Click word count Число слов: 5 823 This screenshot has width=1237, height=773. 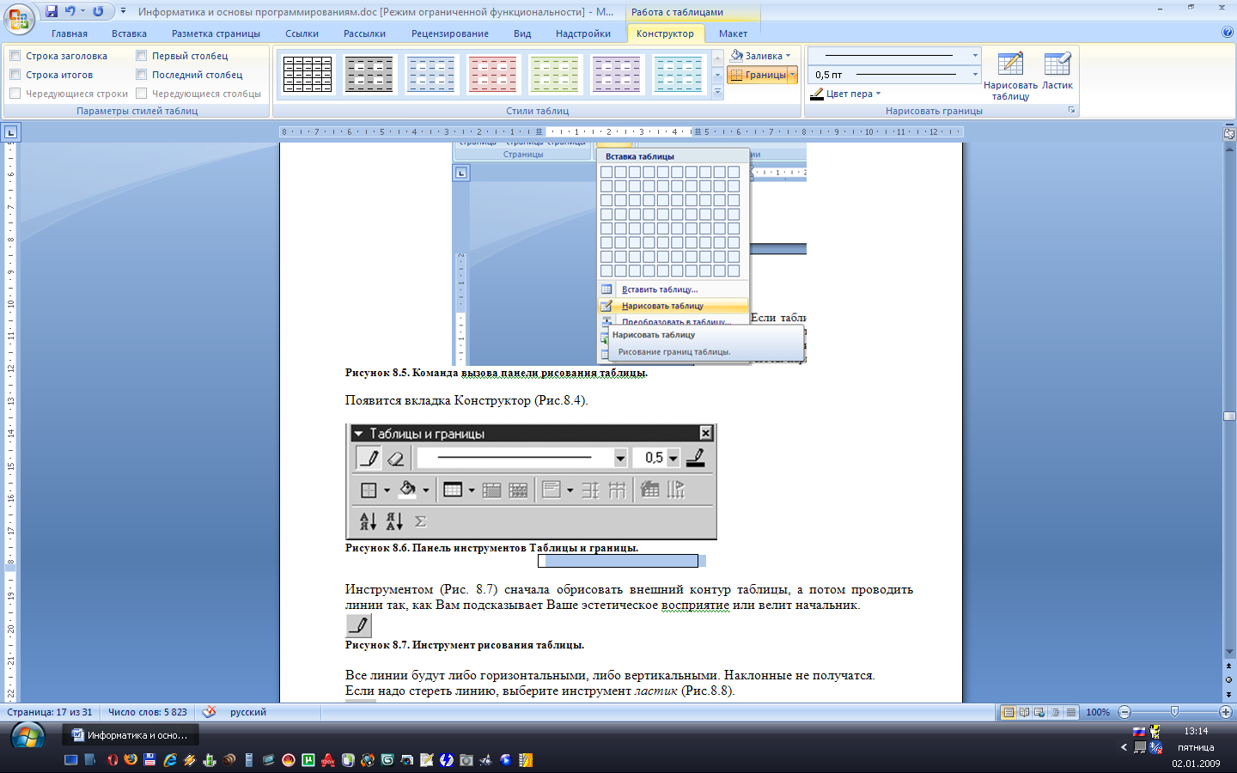click(148, 712)
